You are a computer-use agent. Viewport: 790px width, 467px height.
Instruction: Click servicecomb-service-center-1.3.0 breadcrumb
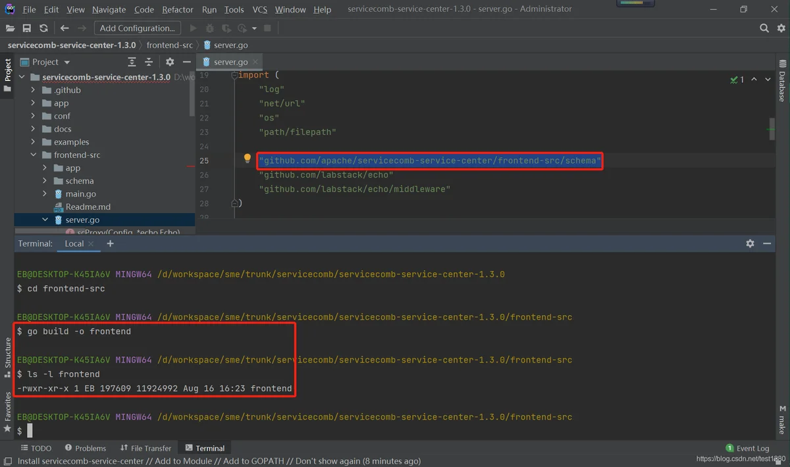click(x=71, y=45)
